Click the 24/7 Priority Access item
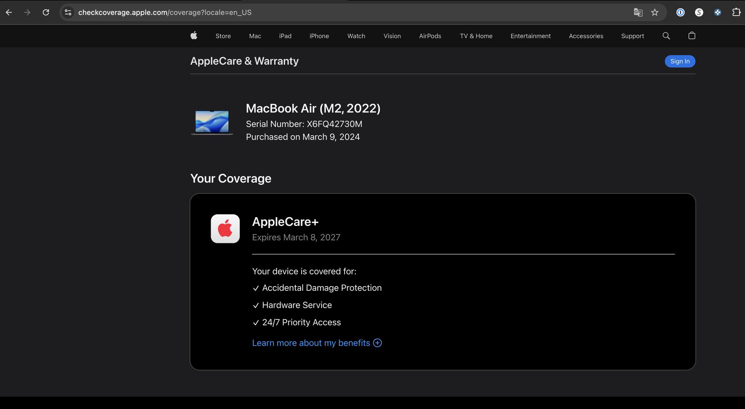 point(296,323)
